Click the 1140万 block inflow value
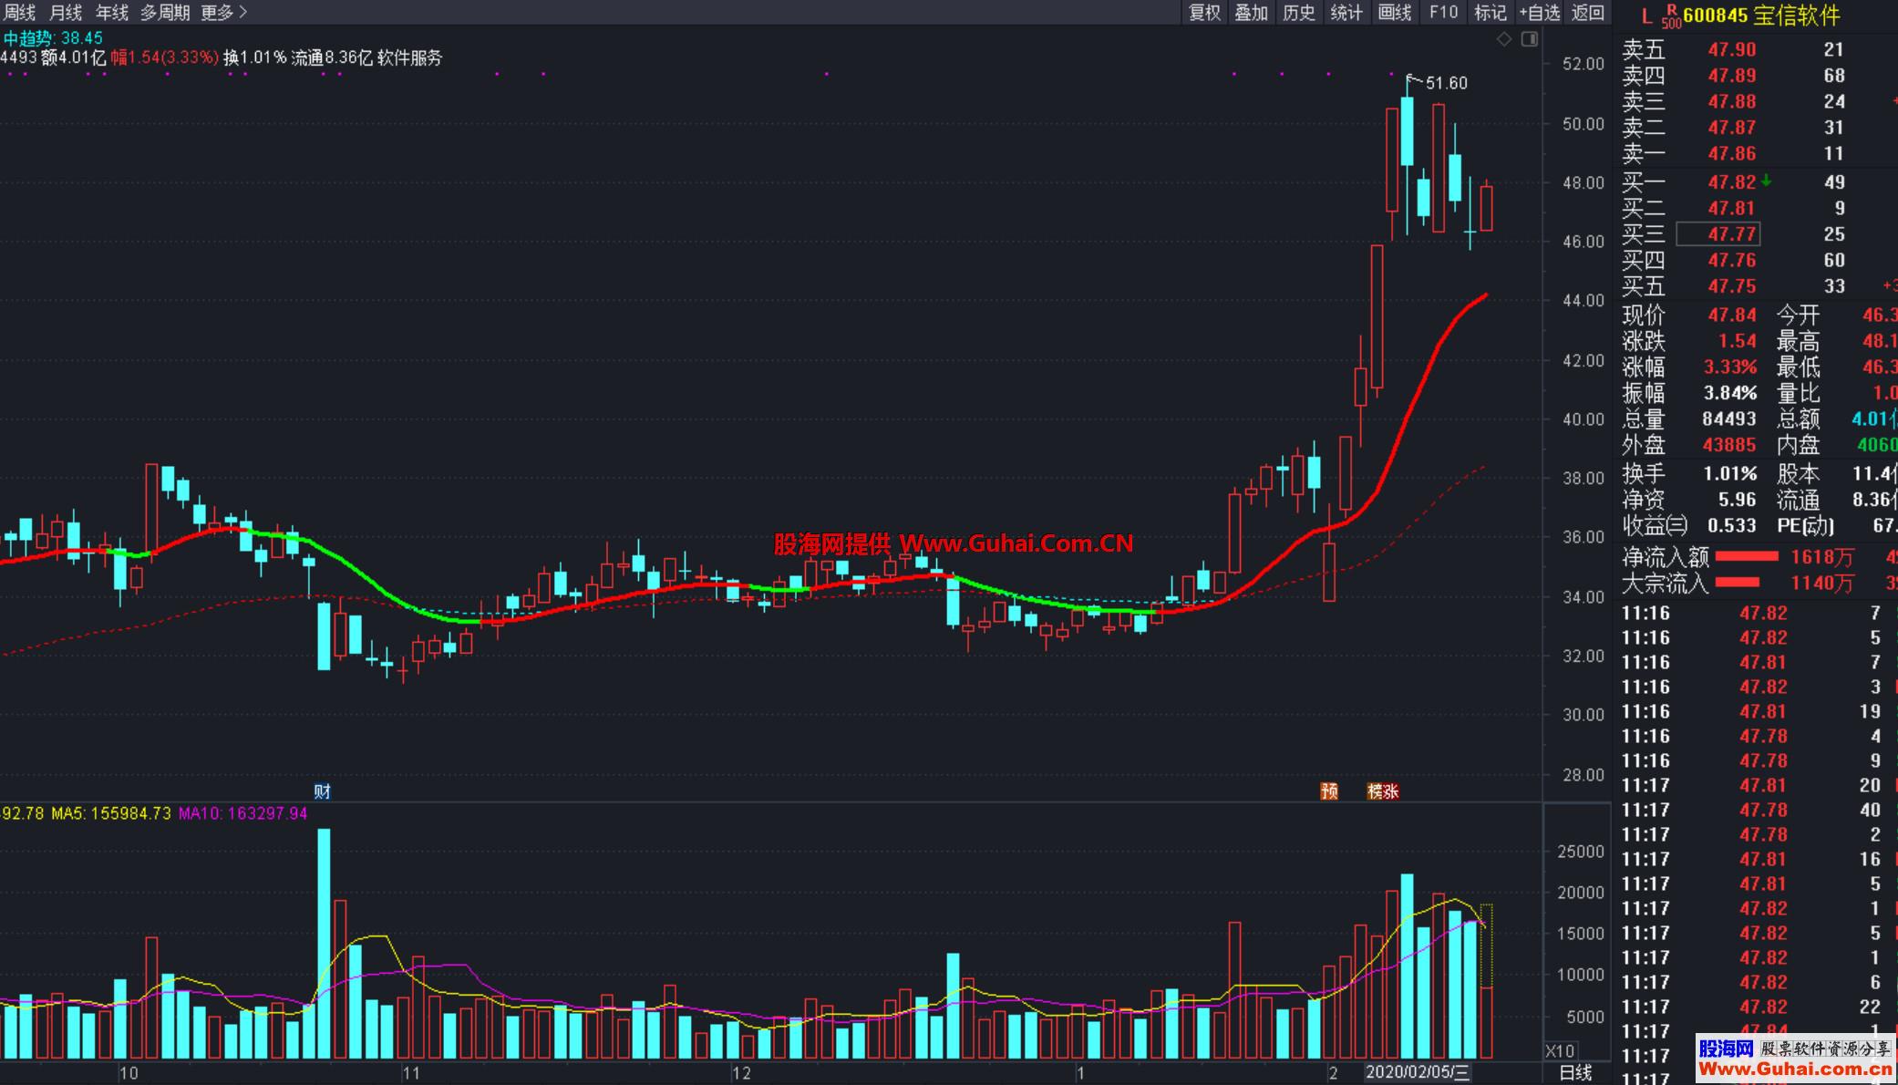This screenshot has height=1085, width=1898. click(1821, 583)
